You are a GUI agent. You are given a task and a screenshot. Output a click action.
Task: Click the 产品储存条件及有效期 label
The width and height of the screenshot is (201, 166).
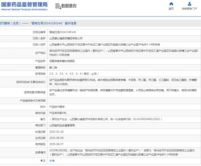click(33, 101)
